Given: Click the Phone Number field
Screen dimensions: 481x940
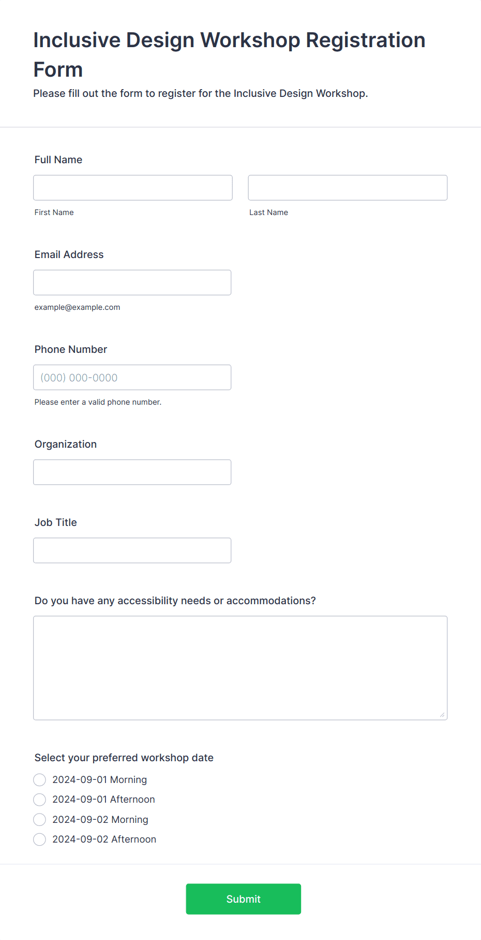Looking at the screenshot, I should click(132, 377).
